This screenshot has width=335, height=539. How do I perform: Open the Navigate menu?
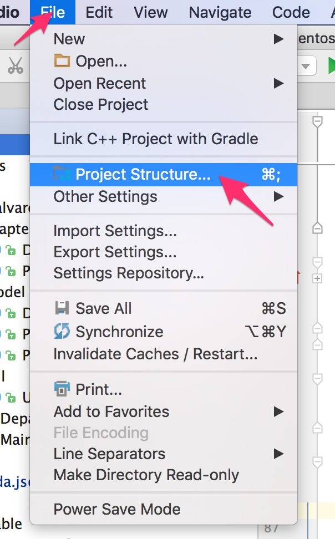coord(220,12)
